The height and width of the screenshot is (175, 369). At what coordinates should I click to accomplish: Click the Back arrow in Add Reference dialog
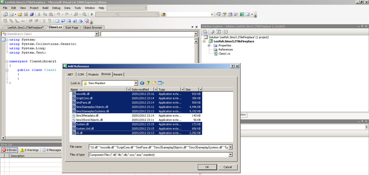tap(142, 83)
